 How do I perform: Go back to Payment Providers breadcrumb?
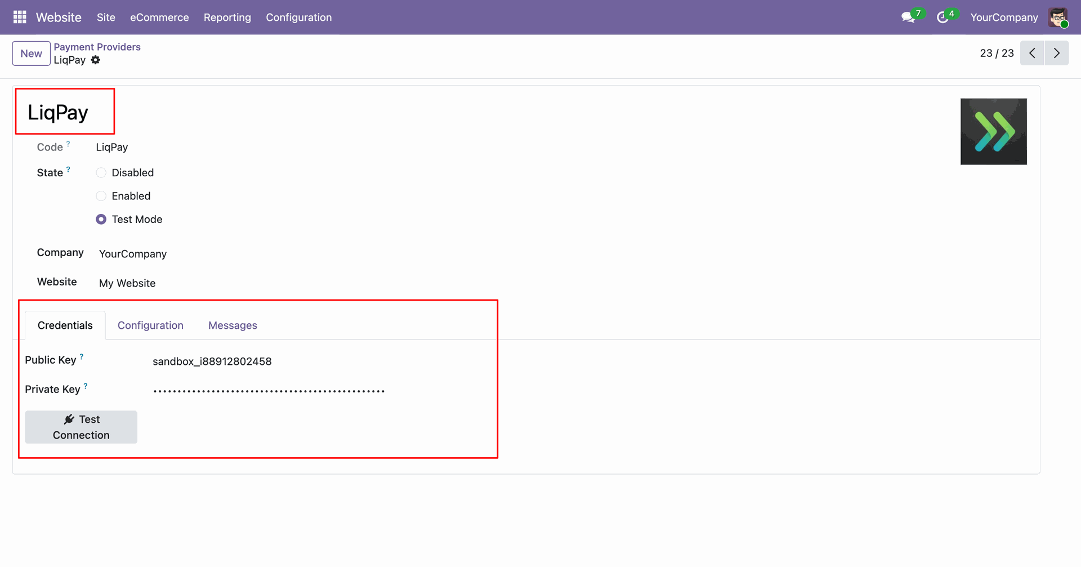pyautogui.click(x=97, y=47)
